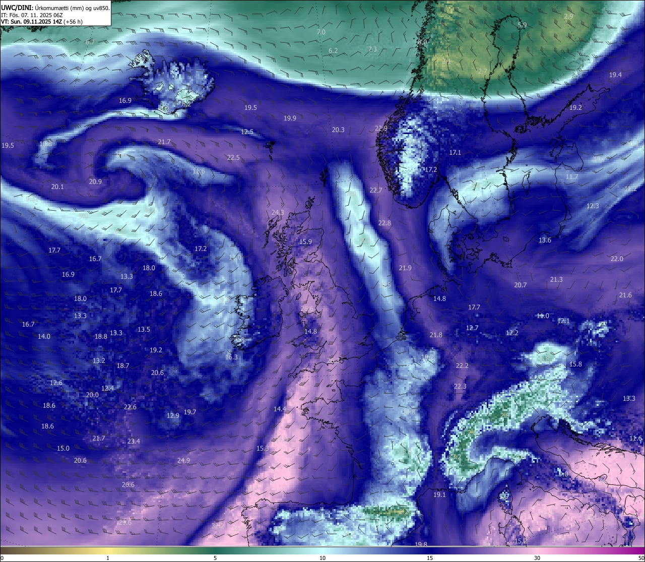Viewport: 645px width, 562px height.
Task: Click the map value '16.3' off southwest Ireland
Action: [x=231, y=357]
